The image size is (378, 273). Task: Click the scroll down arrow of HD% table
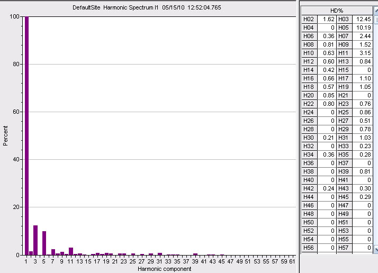click(x=376, y=249)
